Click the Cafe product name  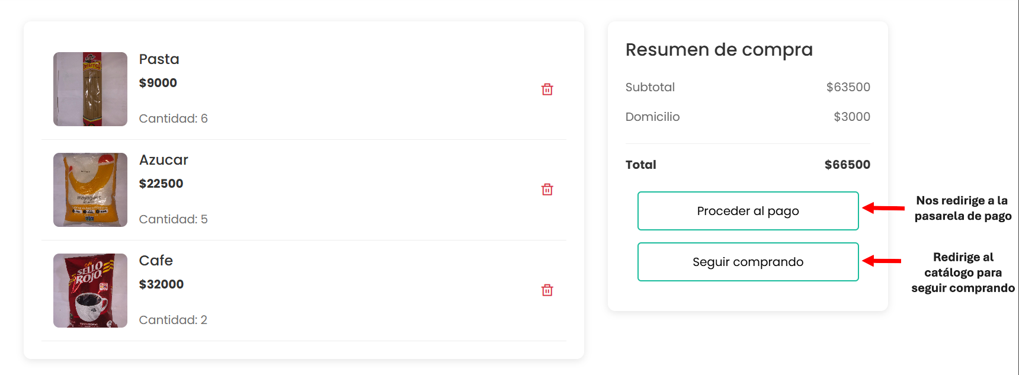tap(156, 261)
